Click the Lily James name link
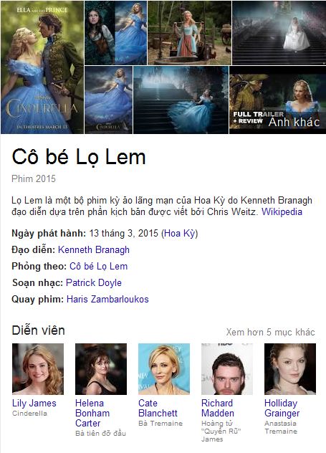Screen dimensions: 326x453 (x=34, y=403)
